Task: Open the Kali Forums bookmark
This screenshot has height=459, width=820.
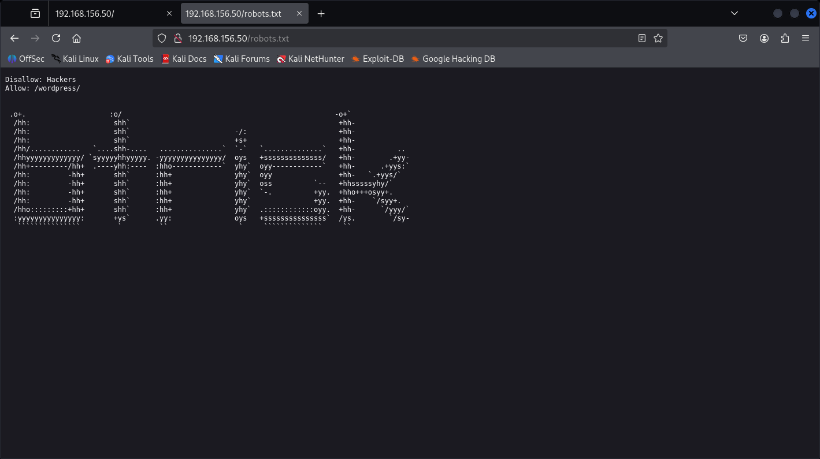Action: (242, 59)
